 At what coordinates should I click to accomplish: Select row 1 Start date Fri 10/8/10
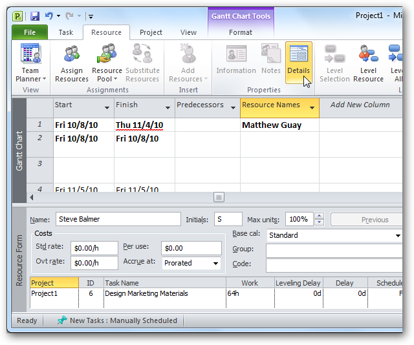click(83, 125)
